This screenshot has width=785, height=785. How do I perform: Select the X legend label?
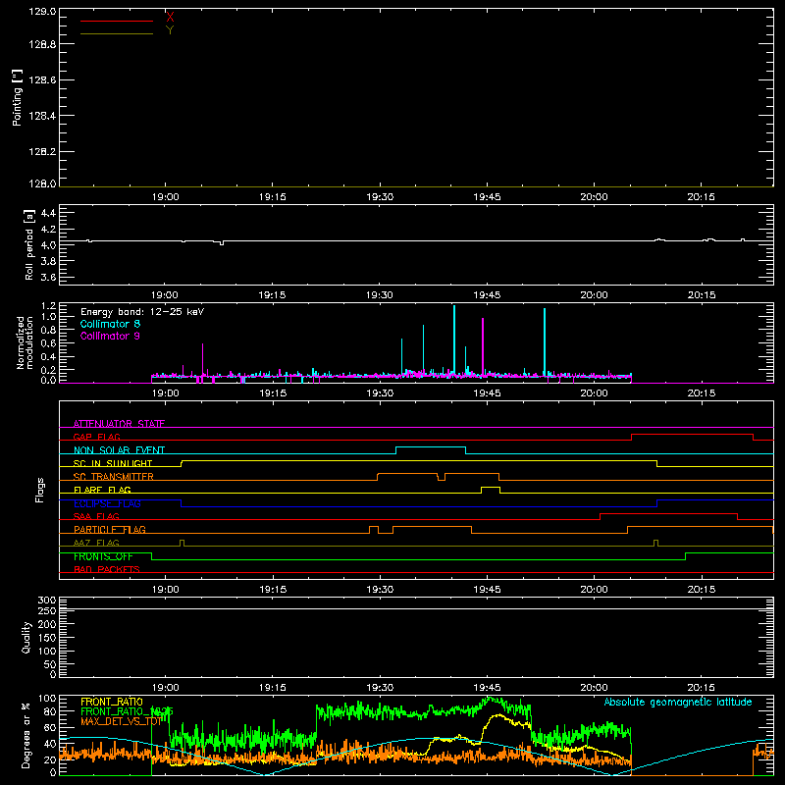[x=170, y=18]
